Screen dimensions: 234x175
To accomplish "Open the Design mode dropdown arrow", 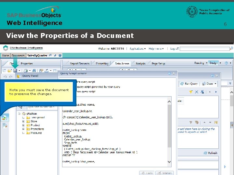I will point(220,63).
